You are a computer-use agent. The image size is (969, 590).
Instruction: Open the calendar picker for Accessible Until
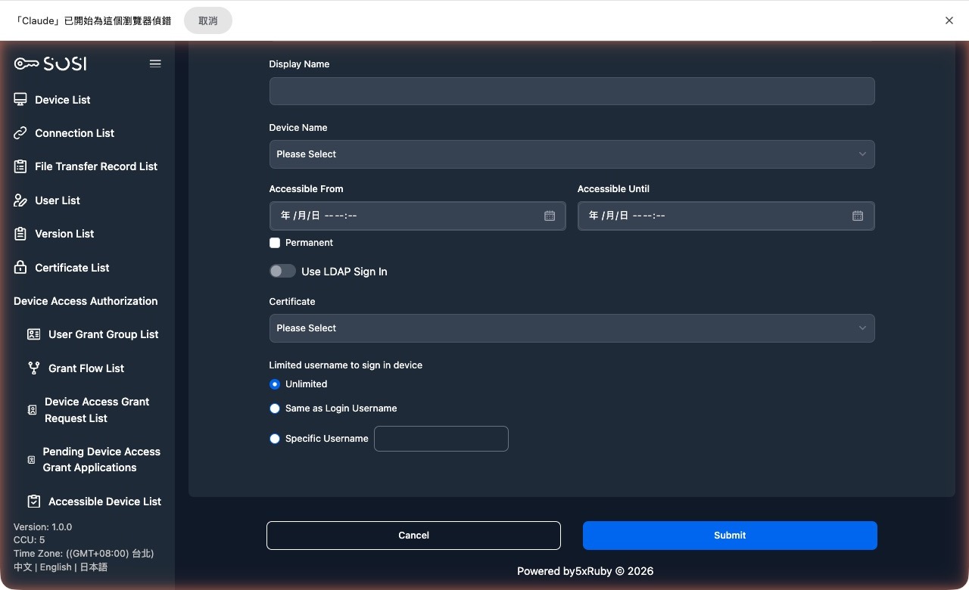pos(857,216)
